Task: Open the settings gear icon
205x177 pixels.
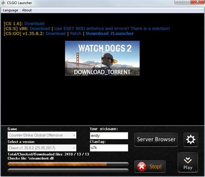Action: click(191, 140)
